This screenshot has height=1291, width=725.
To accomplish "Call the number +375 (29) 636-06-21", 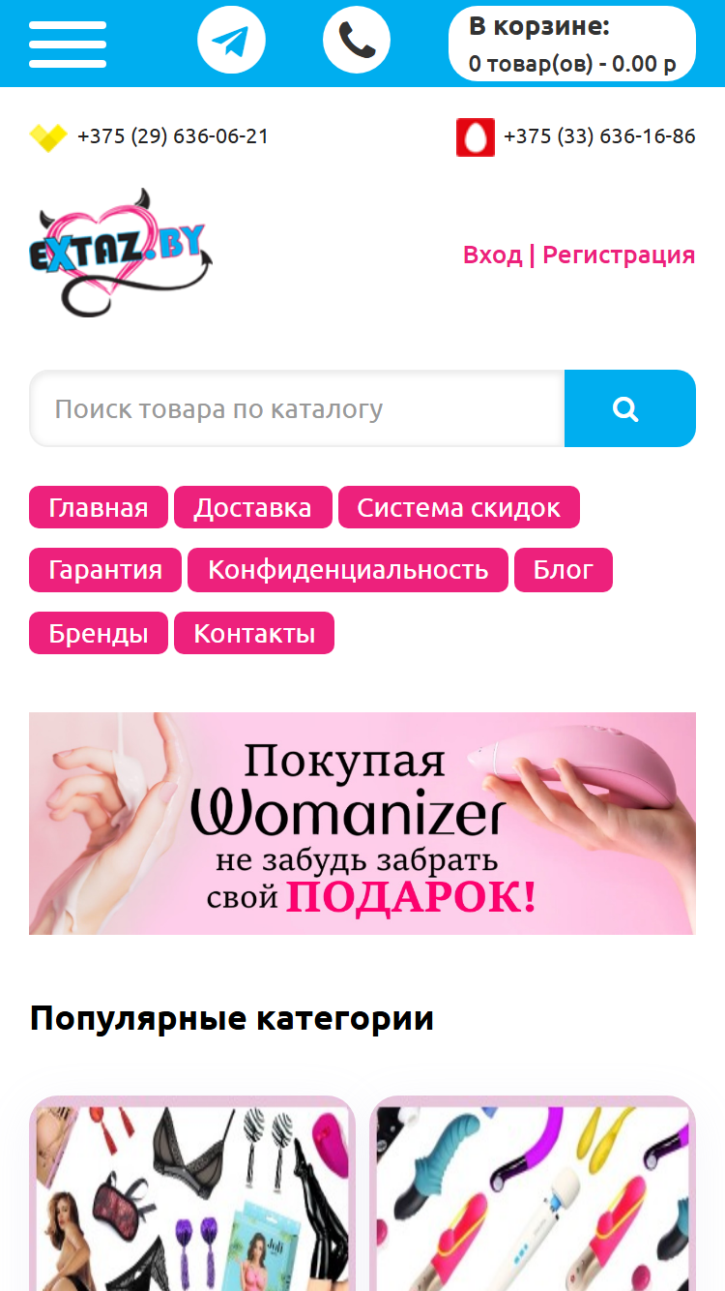I will (x=173, y=136).
